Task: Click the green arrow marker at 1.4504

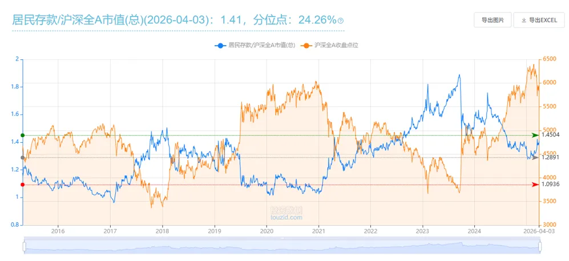Action: pos(535,135)
